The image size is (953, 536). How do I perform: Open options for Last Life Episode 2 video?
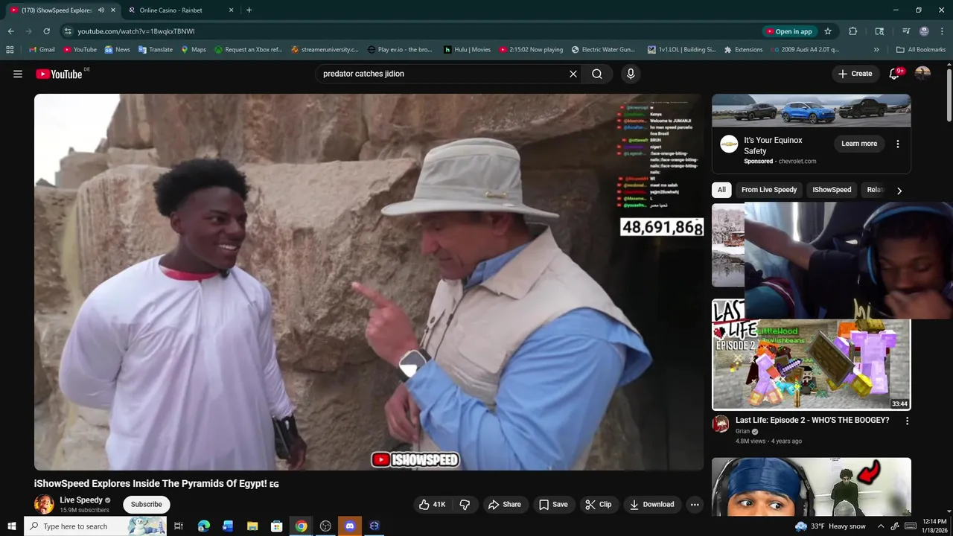tap(907, 421)
